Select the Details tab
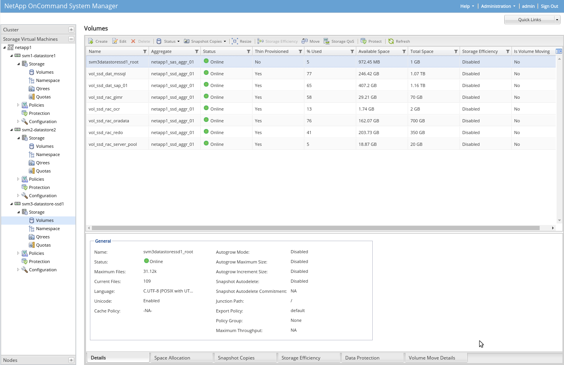The image size is (564, 365). tap(118, 358)
